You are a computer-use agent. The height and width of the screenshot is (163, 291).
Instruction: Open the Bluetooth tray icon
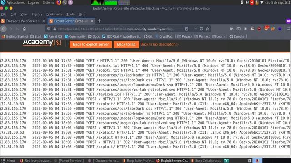[x=242, y=2]
